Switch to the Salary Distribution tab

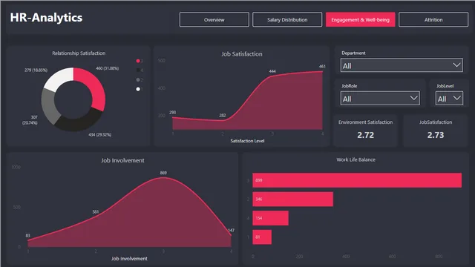pos(287,20)
